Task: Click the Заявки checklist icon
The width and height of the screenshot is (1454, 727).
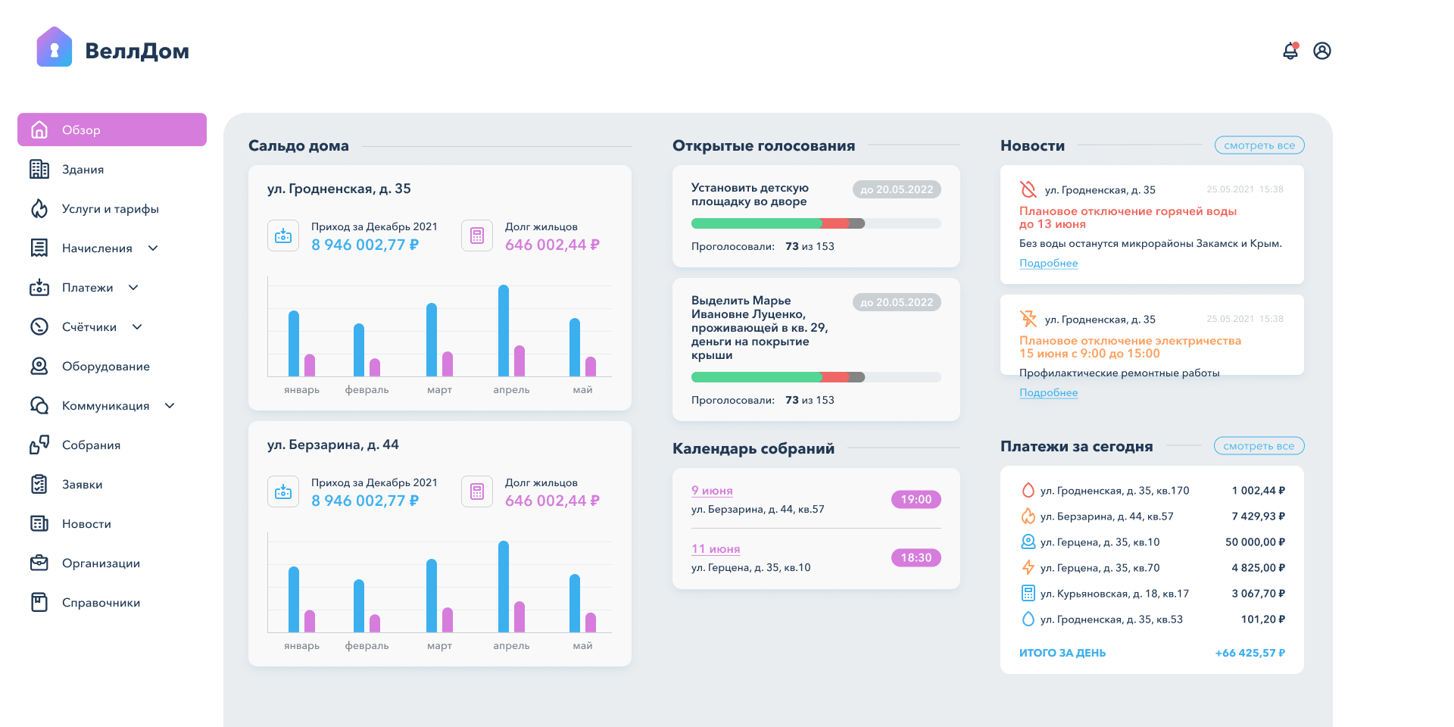Action: point(39,484)
